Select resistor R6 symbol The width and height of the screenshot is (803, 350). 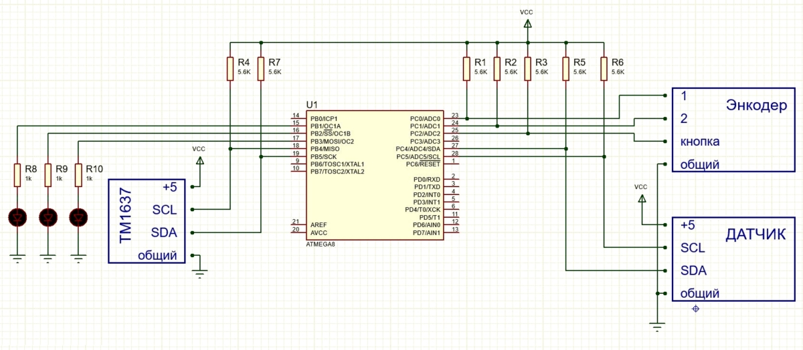point(604,69)
